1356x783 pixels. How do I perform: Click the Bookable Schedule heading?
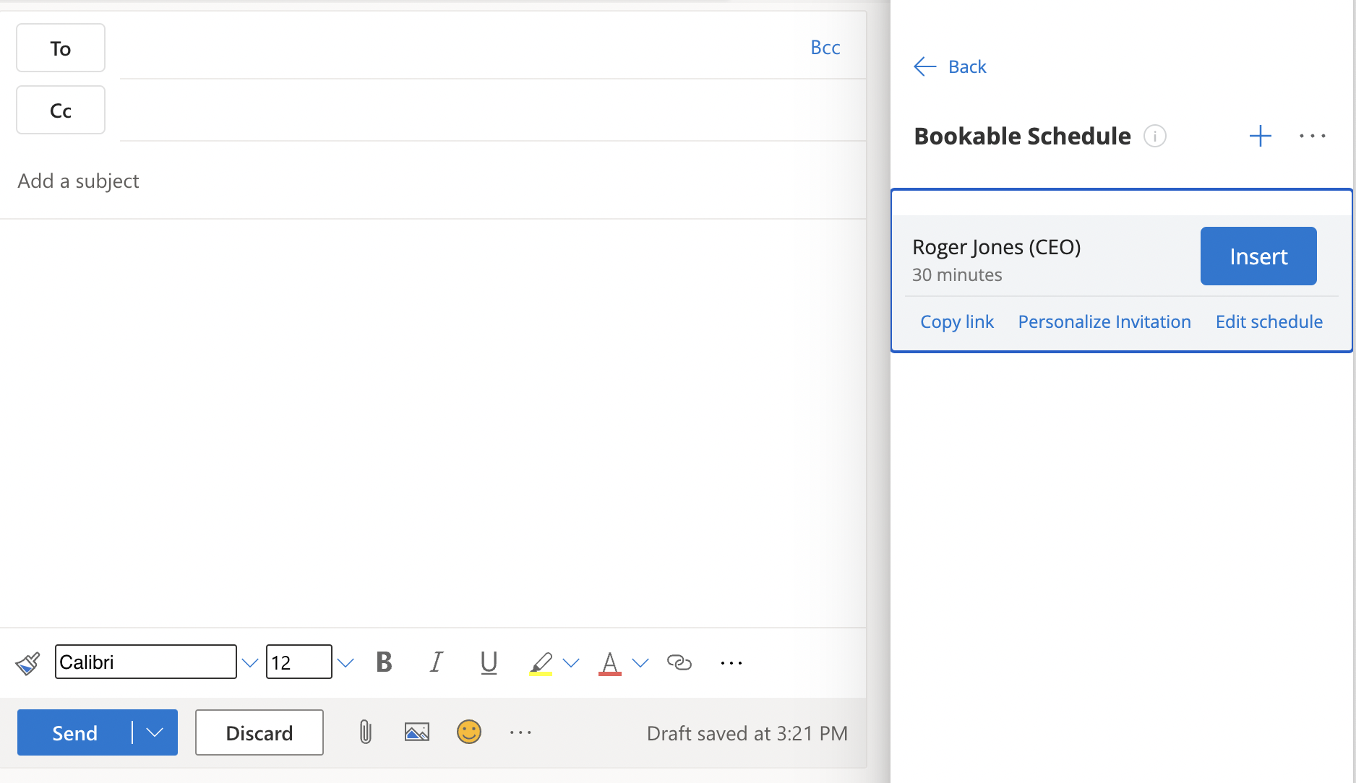point(1022,136)
